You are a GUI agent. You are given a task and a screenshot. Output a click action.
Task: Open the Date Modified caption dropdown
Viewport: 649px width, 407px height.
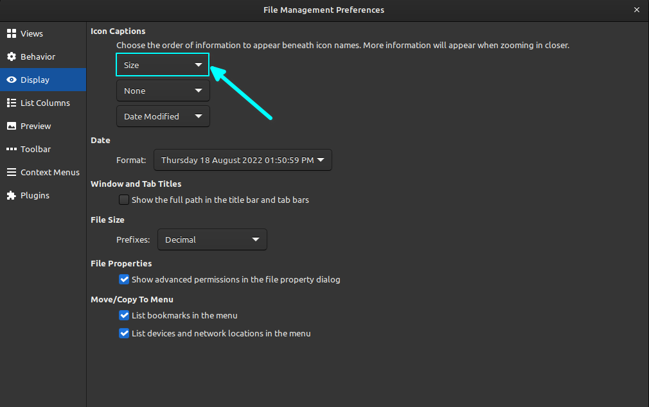click(x=162, y=116)
